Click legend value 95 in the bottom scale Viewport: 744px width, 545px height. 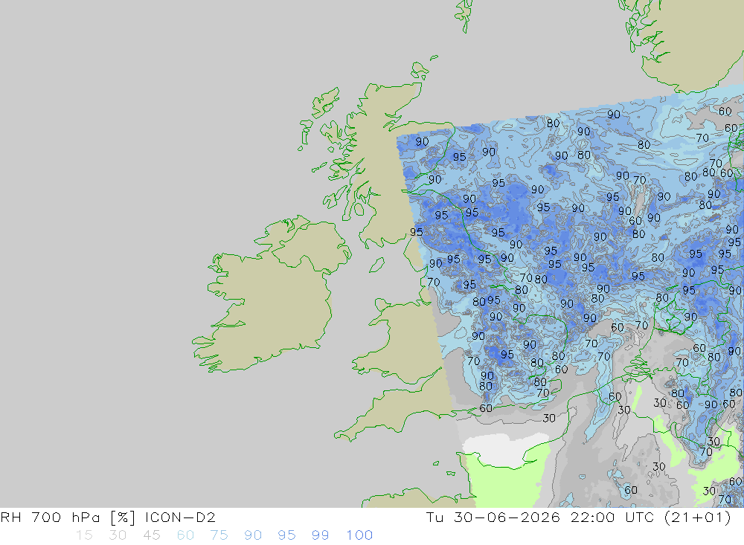pyautogui.click(x=286, y=535)
